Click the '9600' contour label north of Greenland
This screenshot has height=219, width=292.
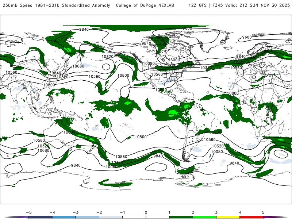click(x=187, y=28)
